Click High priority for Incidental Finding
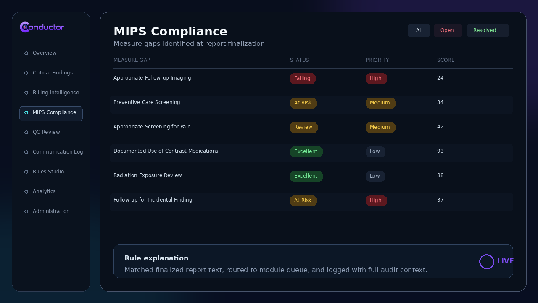This screenshot has width=538, height=303. [x=376, y=201]
